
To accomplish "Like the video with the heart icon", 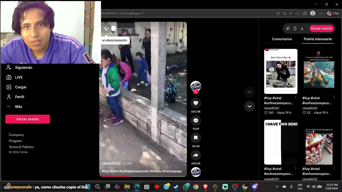I will [x=196, y=103].
